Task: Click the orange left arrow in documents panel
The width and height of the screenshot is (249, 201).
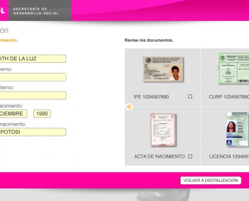Action: (129, 107)
